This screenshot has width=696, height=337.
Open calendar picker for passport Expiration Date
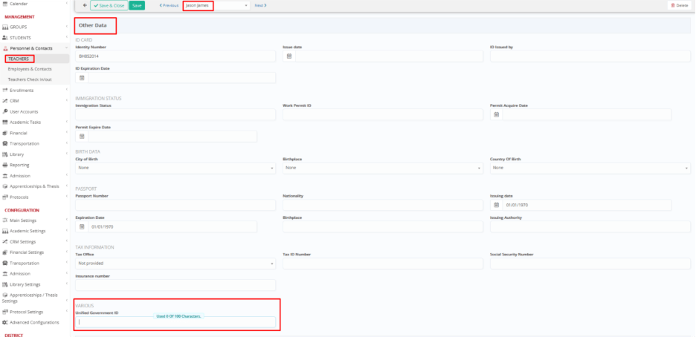click(82, 226)
